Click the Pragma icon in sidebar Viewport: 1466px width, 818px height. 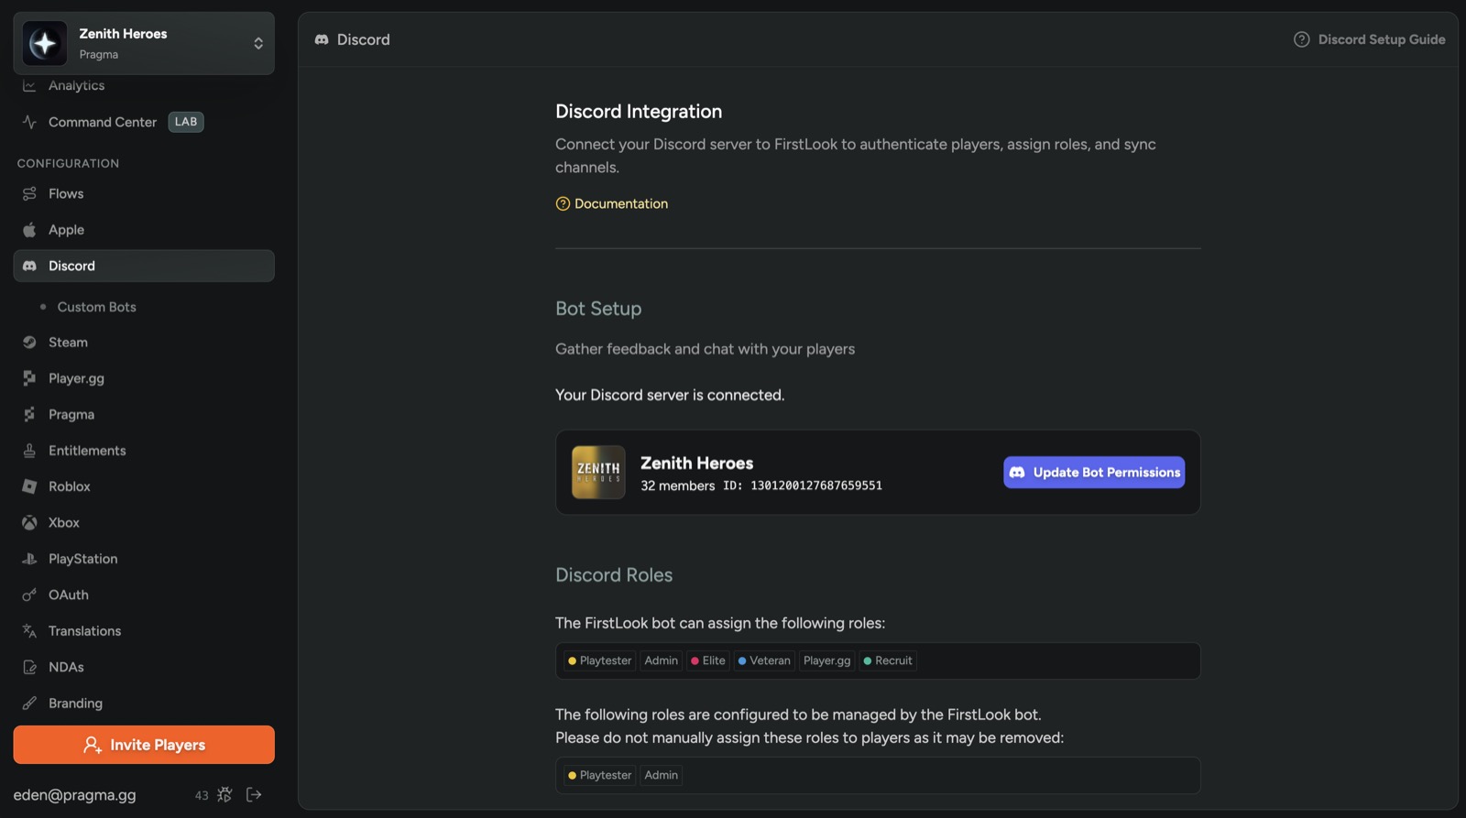click(29, 414)
